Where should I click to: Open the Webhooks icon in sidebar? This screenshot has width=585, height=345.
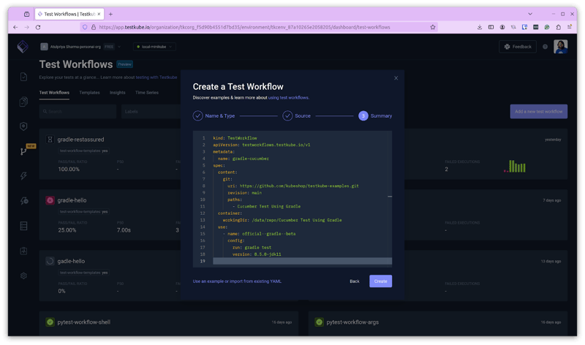point(24,201)
